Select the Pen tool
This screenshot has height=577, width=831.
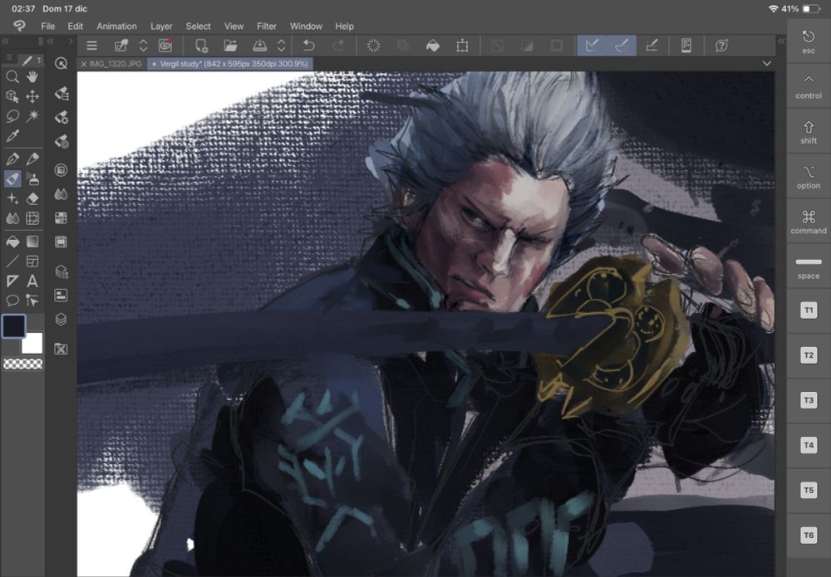pyautogui.click(x=12, y=159)
